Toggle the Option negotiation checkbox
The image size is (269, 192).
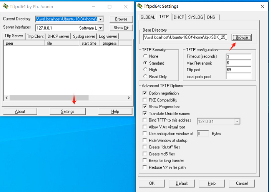tap(145, 93)
